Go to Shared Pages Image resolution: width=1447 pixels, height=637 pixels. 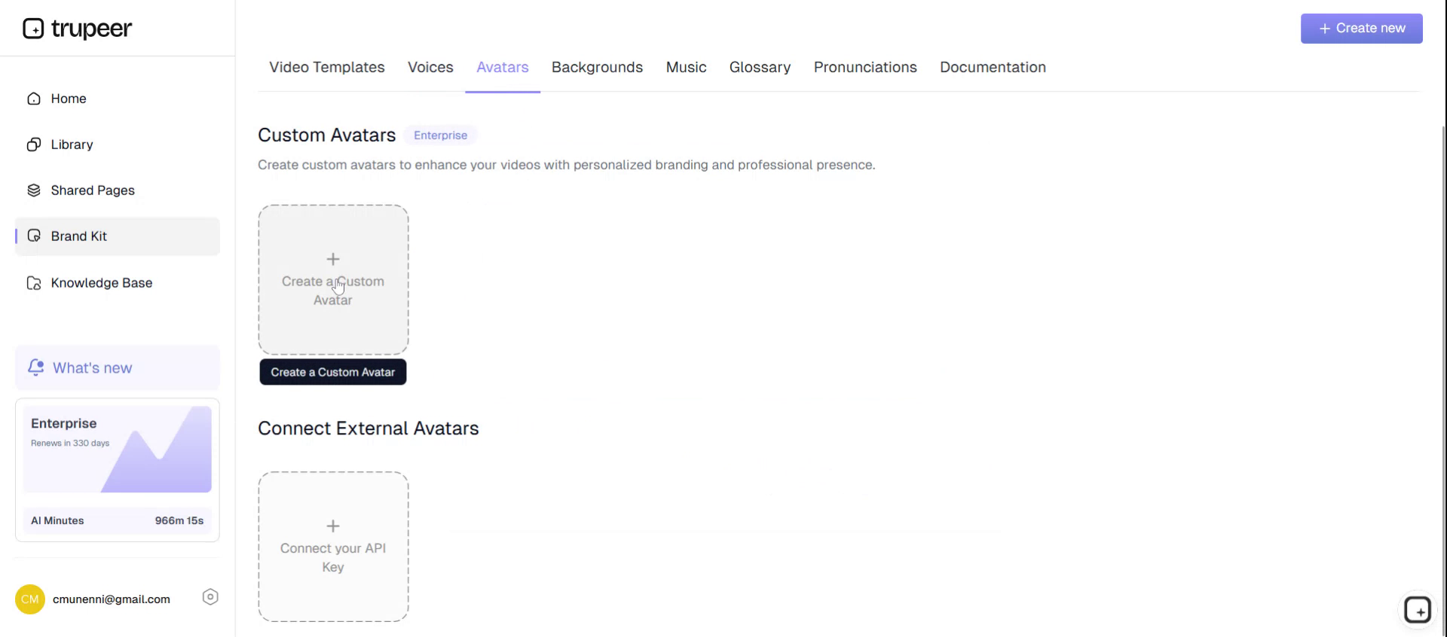click(118, 190)
